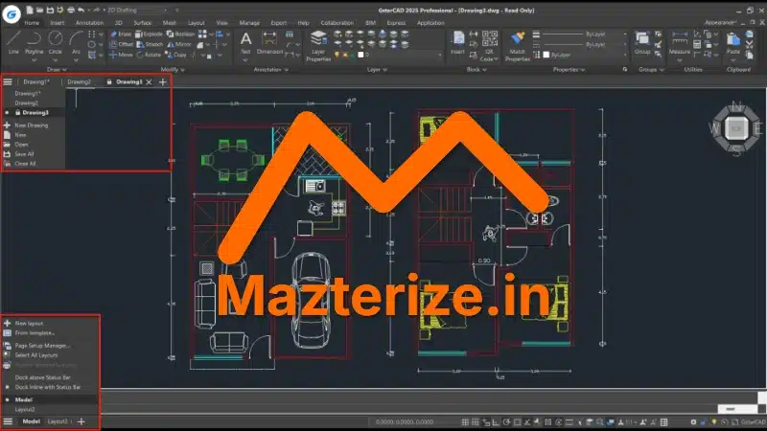Click the Group icon
767x431 pixels.
click(x=642, y=42)
